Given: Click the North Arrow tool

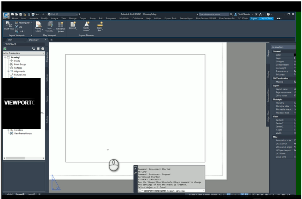Looking at the screenshot, I should (86, 26).
